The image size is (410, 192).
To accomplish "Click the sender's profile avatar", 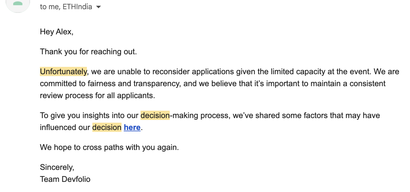I will [18, 4].
